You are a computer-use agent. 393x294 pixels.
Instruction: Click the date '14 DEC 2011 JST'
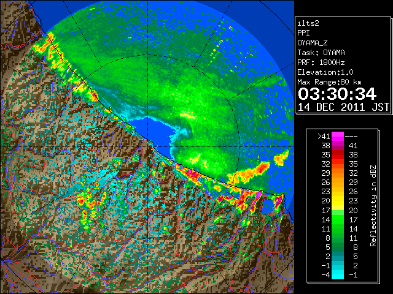[x=344, y=107]
